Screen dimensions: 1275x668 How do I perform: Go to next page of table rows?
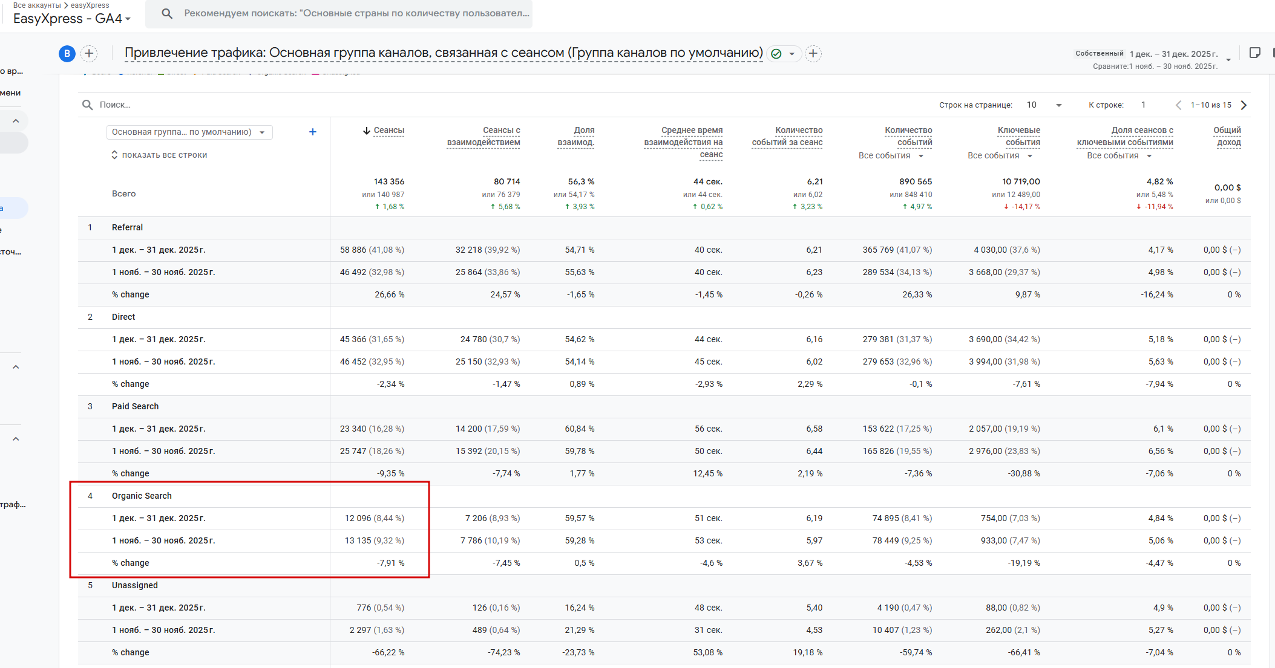pyautogui.click(x=1244, y=105)
